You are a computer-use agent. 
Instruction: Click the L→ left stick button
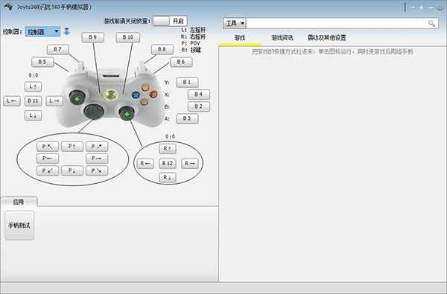tap(54, 100)
